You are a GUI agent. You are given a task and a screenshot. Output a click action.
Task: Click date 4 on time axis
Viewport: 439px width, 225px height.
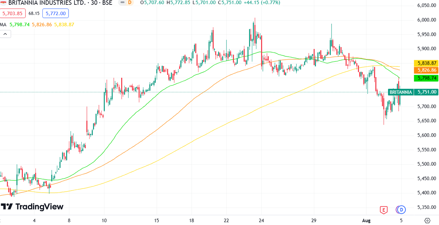pyautogui.click(x=34, y=220)
